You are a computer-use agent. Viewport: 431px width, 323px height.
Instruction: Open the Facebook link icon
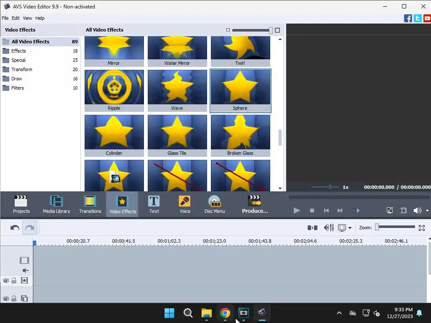[x=408, y=19]
